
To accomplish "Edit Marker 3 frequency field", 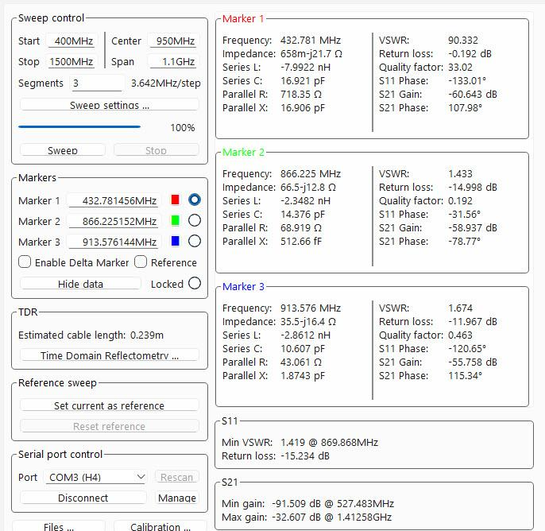I will pos(114,242).
